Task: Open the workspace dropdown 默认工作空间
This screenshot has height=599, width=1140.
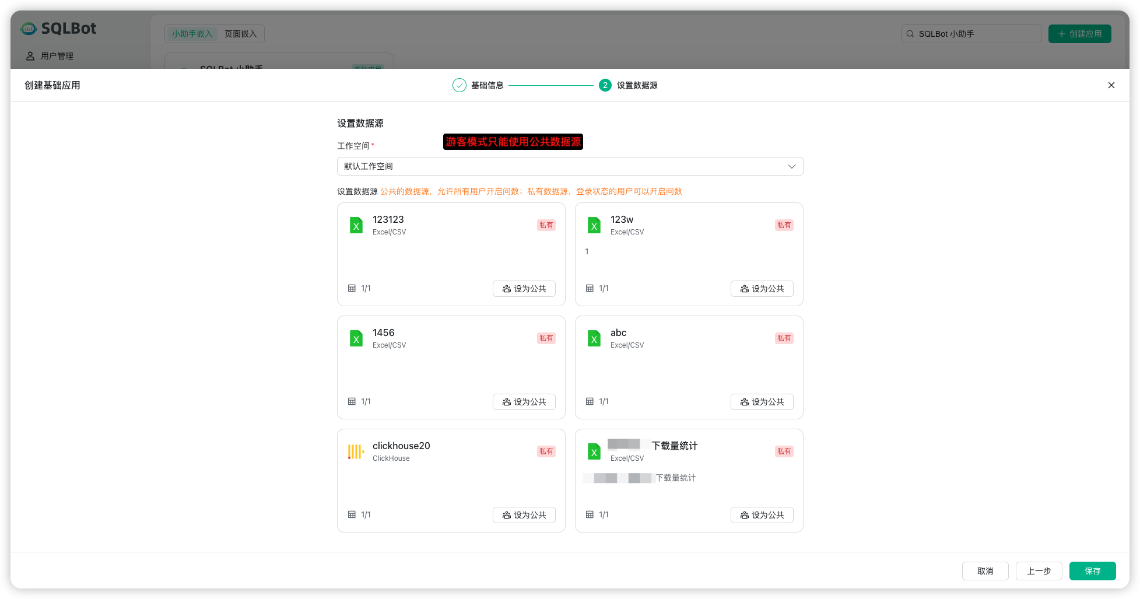Action: point(560,166)
